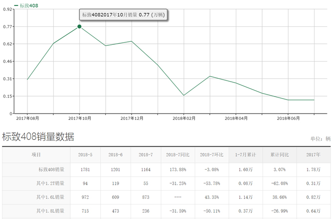Click the 0.37万 cell
Image resolution: width=332 pixels, height=219 pixels.
246,211
